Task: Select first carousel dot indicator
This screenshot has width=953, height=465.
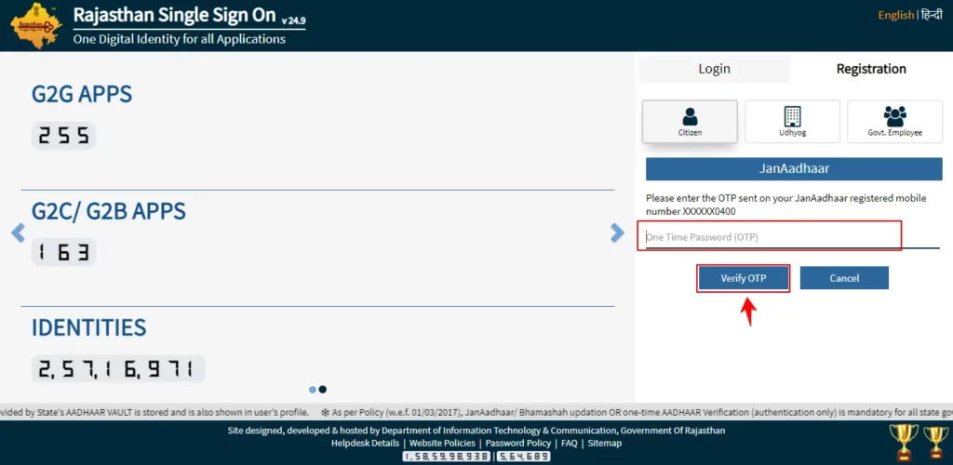Action: pyautogui.click(x=313, y=390)
